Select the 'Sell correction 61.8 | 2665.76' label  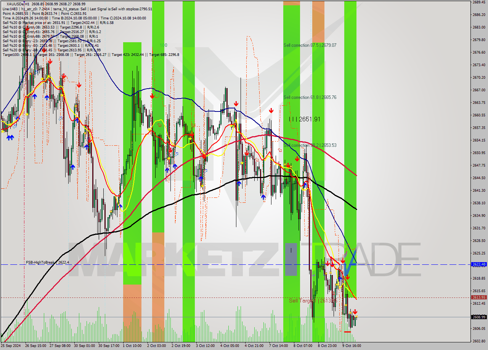pyautogui.click(x=310, y=97)
